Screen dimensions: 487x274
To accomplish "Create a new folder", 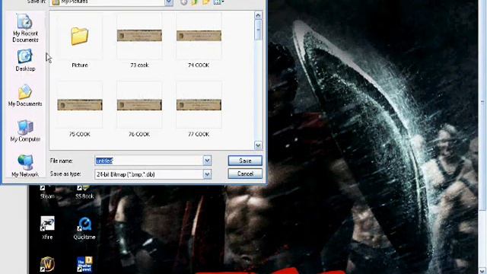I will pos(206,2).
